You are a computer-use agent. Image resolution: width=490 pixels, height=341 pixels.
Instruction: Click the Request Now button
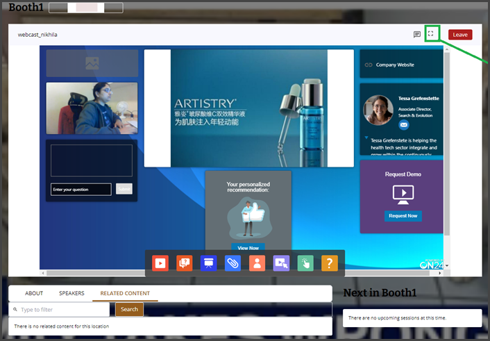coord(403,216)
